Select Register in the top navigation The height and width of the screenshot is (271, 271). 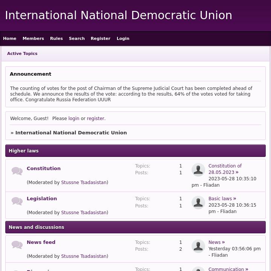(100, 38)
